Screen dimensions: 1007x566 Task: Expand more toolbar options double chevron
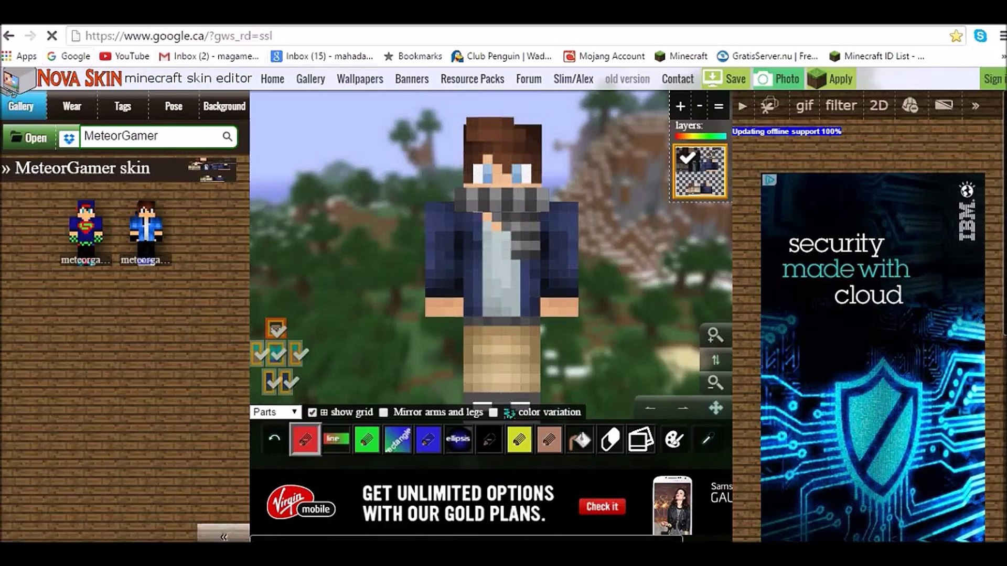(x=975, y=106)
